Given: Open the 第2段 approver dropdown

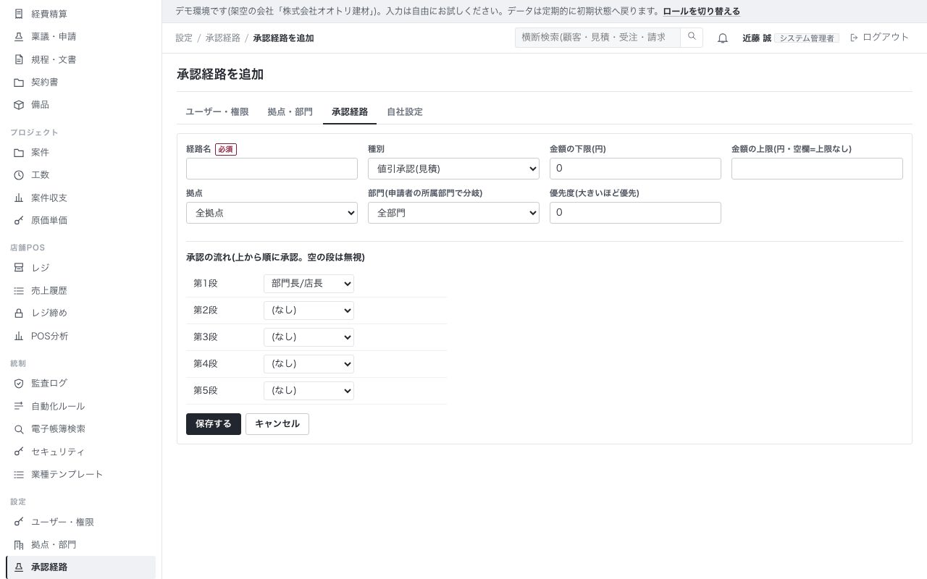Looking at the screenshot, I should click(309, 310).
